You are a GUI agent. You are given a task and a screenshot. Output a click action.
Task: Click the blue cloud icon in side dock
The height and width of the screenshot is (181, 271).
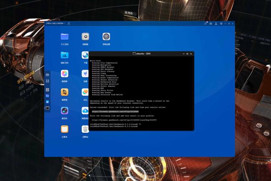47,102
